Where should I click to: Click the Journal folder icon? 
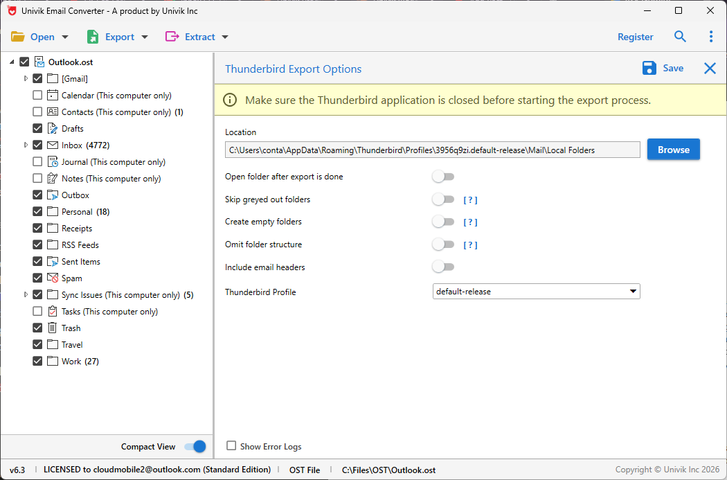tap(53, 162)
